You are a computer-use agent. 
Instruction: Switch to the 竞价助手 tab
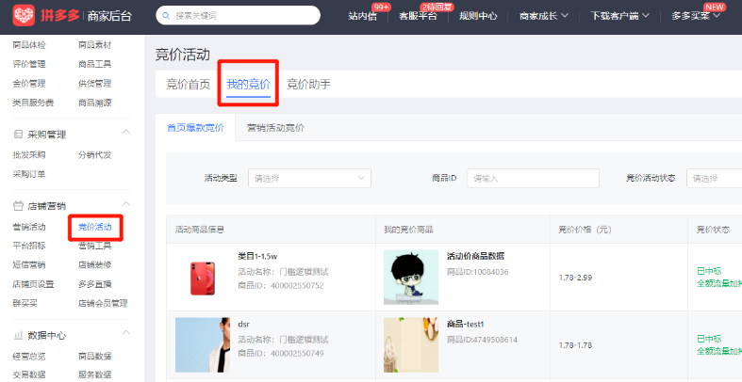point(308,84)
